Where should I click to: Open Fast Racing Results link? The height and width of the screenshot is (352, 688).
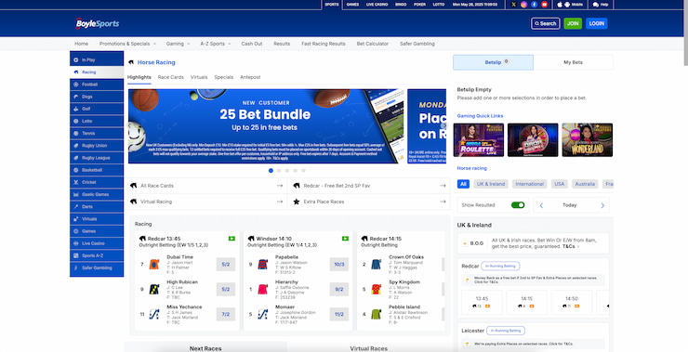pos(324,44)
